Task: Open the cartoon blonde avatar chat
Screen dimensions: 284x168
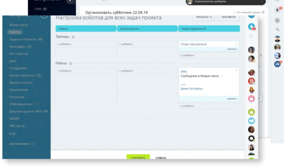Action: pyautogui.click(x=251, y=90)
